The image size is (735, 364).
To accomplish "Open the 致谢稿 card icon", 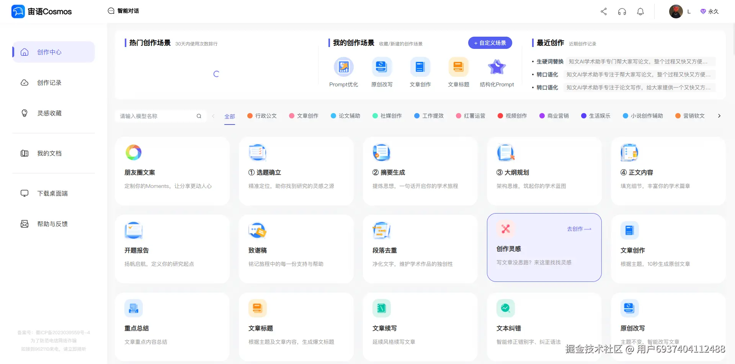I will click(258, 230).
